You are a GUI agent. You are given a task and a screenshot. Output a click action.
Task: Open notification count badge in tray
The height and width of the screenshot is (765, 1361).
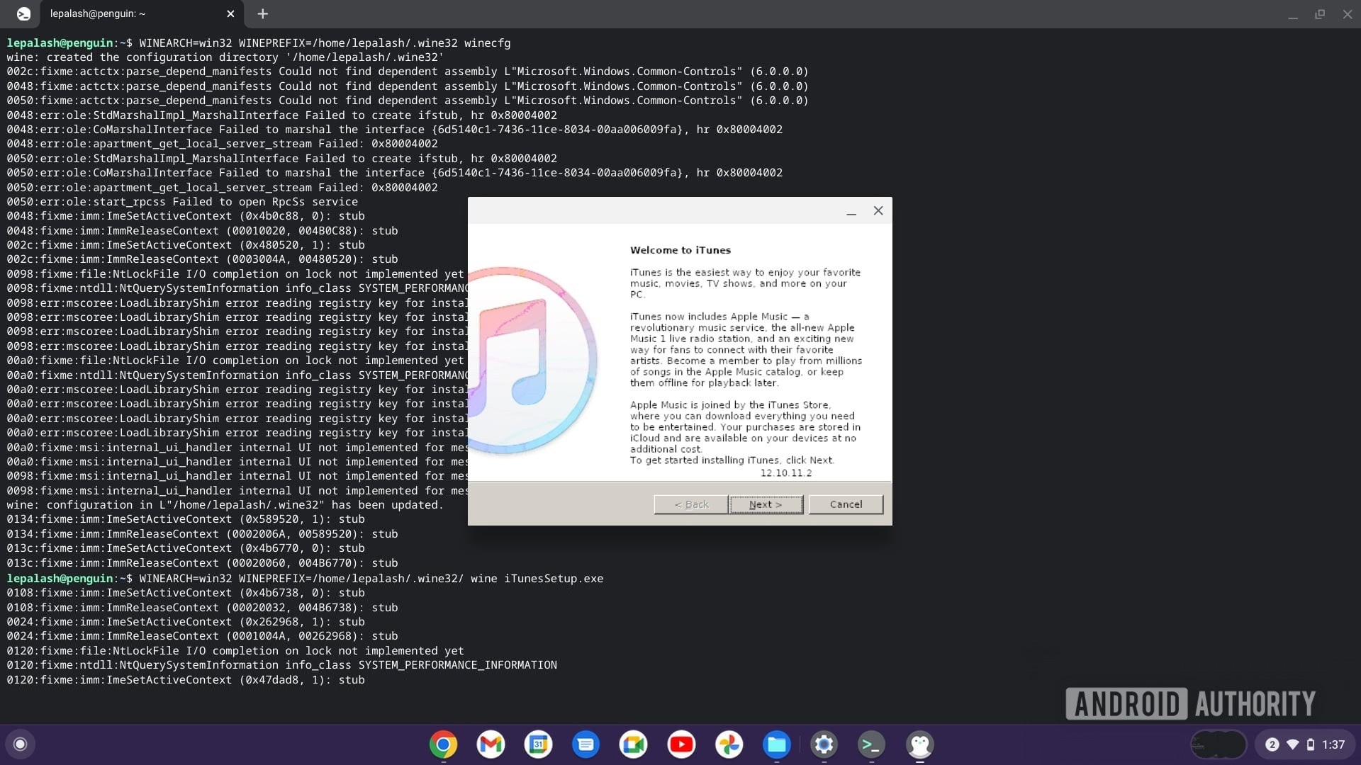coord(1272,744)
